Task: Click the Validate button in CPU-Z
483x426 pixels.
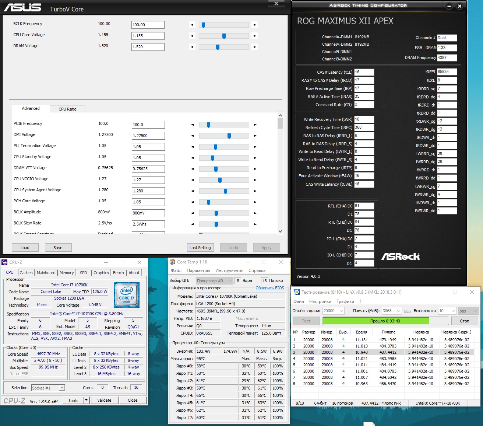Action: (x=104, y=400)
